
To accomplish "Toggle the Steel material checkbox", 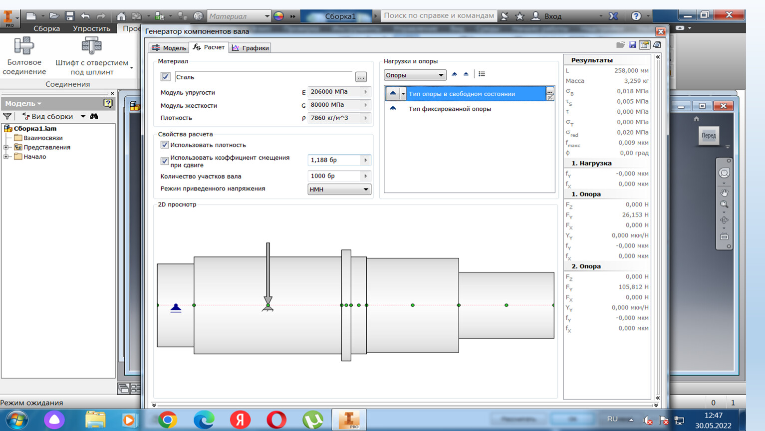I will (165, 77).
